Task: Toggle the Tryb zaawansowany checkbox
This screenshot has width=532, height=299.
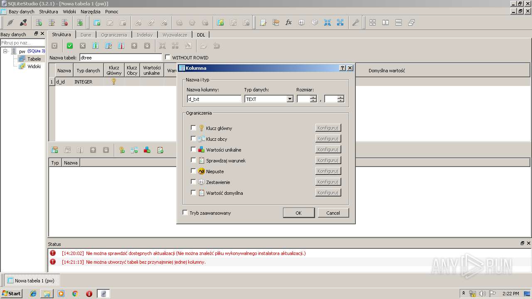Action: pyautogui.click(x=185, y=213)
